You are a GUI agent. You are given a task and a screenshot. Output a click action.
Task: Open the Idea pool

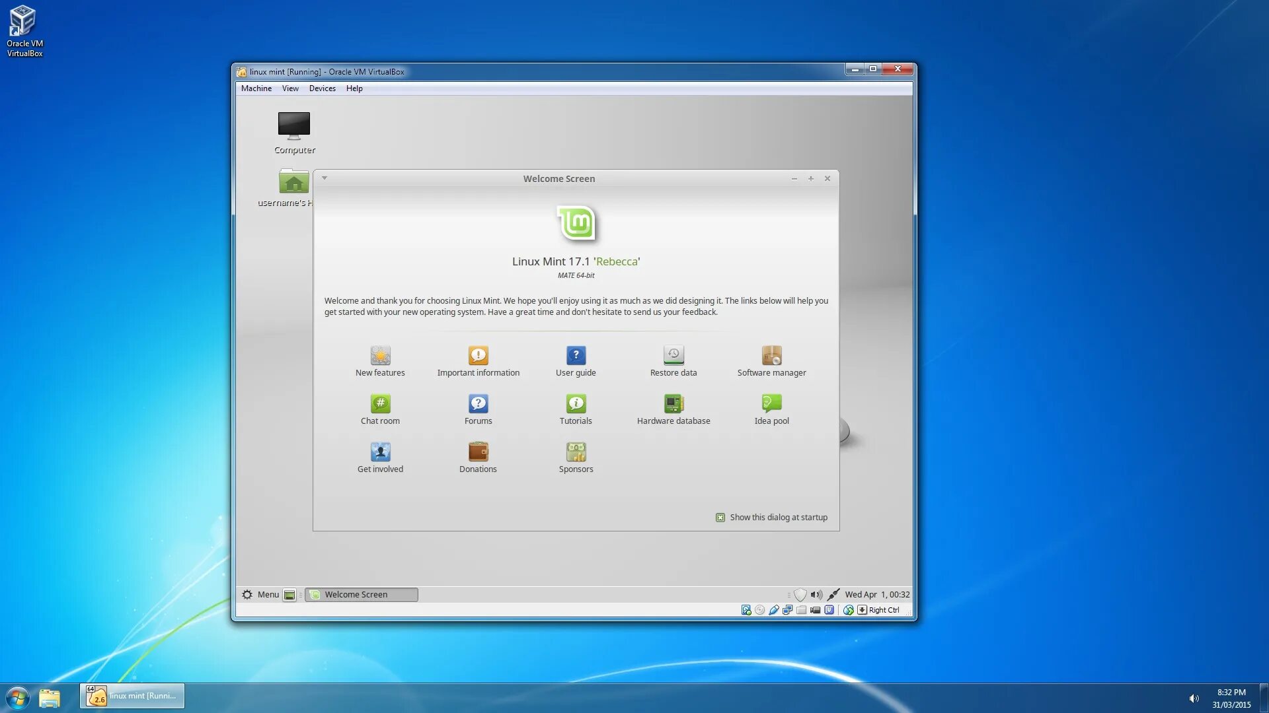click(771, 410)
